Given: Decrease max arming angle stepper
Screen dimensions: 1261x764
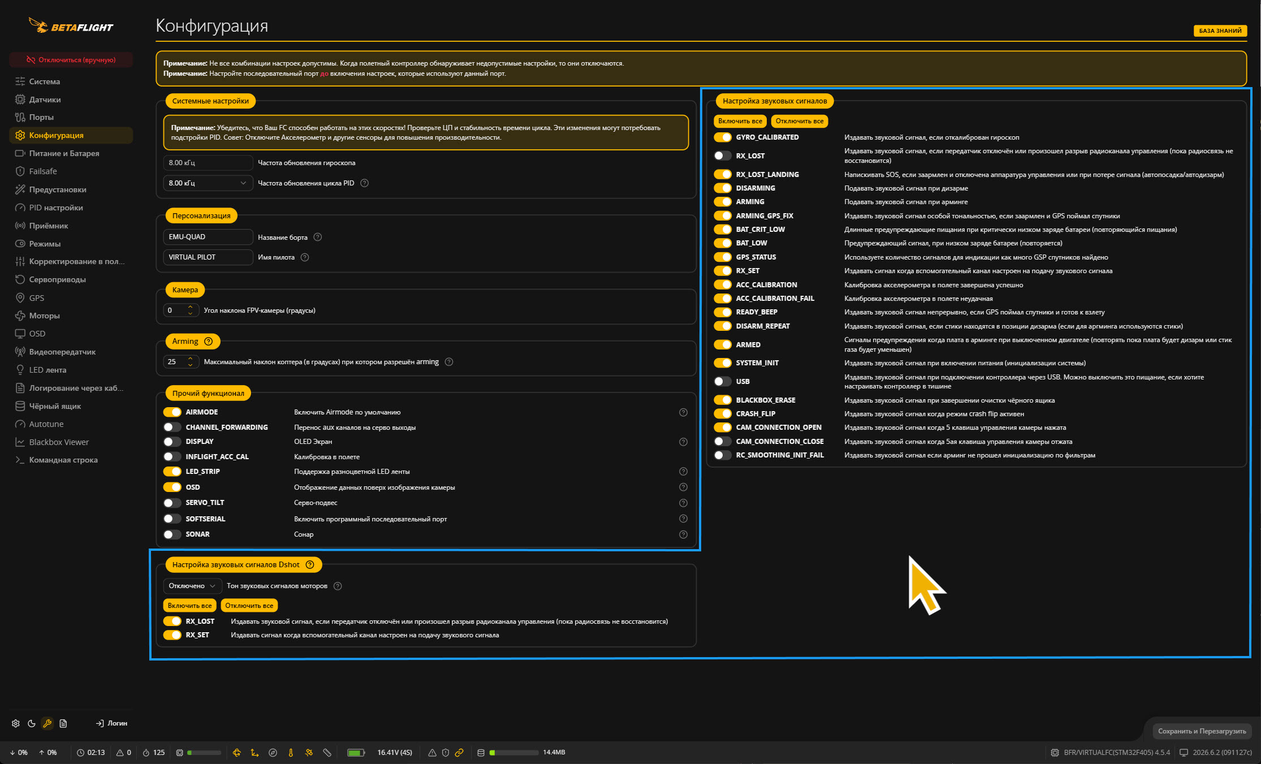Looking at the screenshot, I should tap(191, 365).
